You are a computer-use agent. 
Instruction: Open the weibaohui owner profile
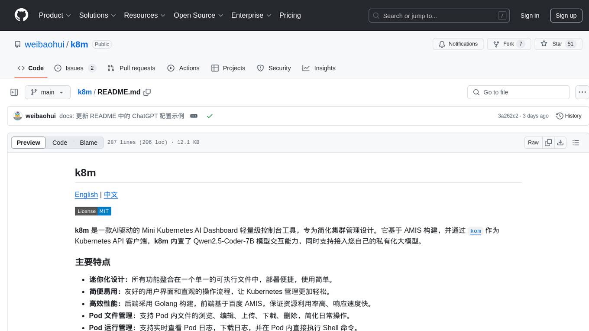click(45, 44)
